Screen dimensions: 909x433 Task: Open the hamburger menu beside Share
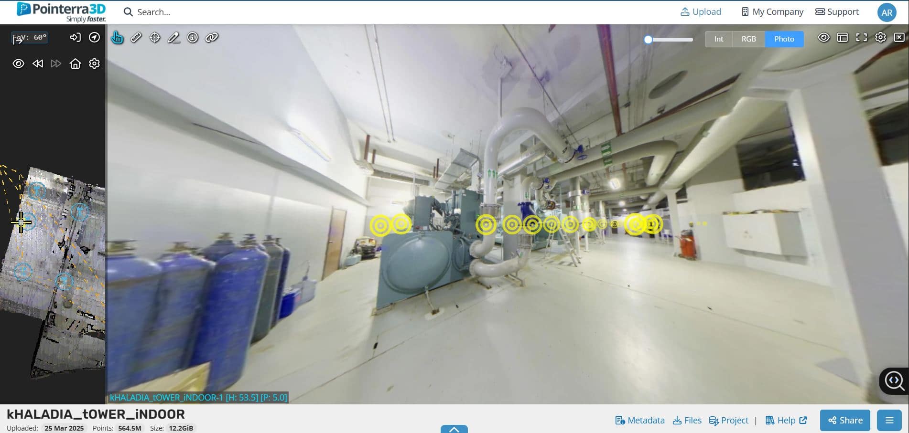889,420
